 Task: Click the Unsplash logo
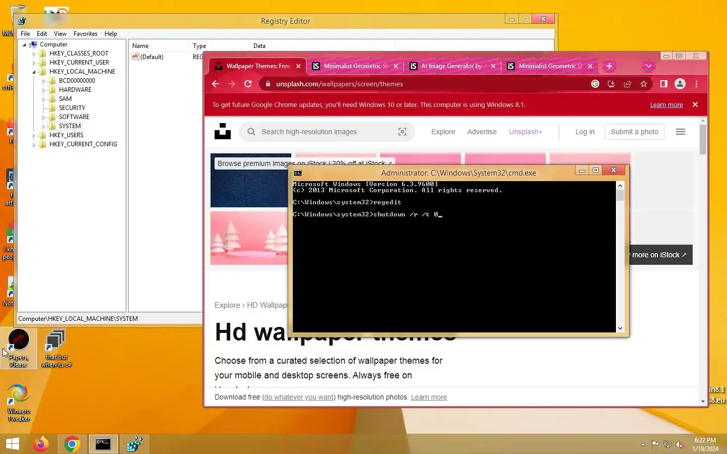[223, 131]
